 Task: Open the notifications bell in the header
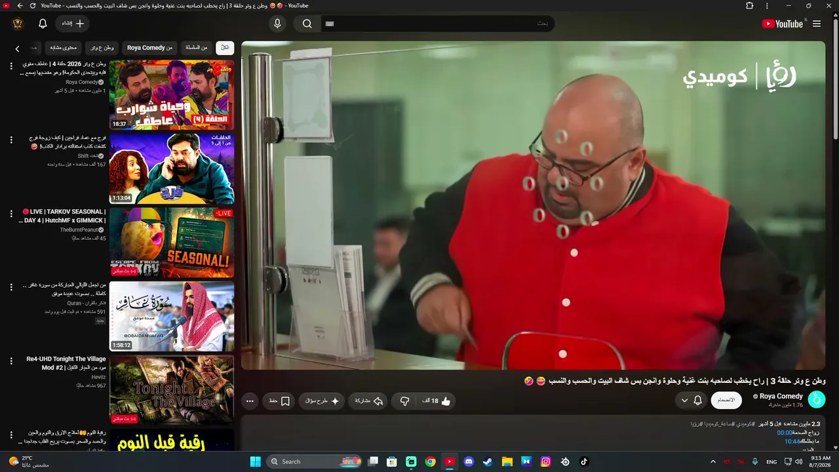(43, 24)
